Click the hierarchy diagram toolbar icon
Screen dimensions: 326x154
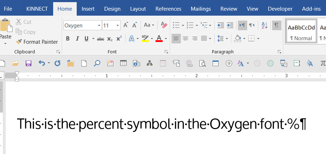coord(149,63)
